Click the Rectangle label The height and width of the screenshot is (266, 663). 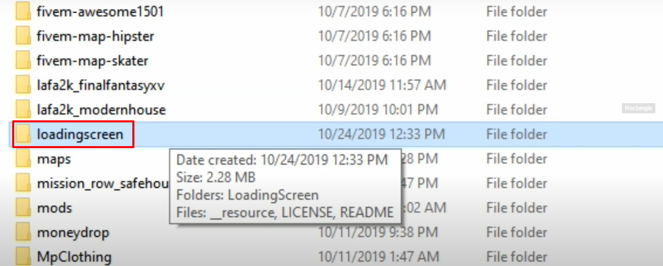pyautogui.click(x=639, y=108)
